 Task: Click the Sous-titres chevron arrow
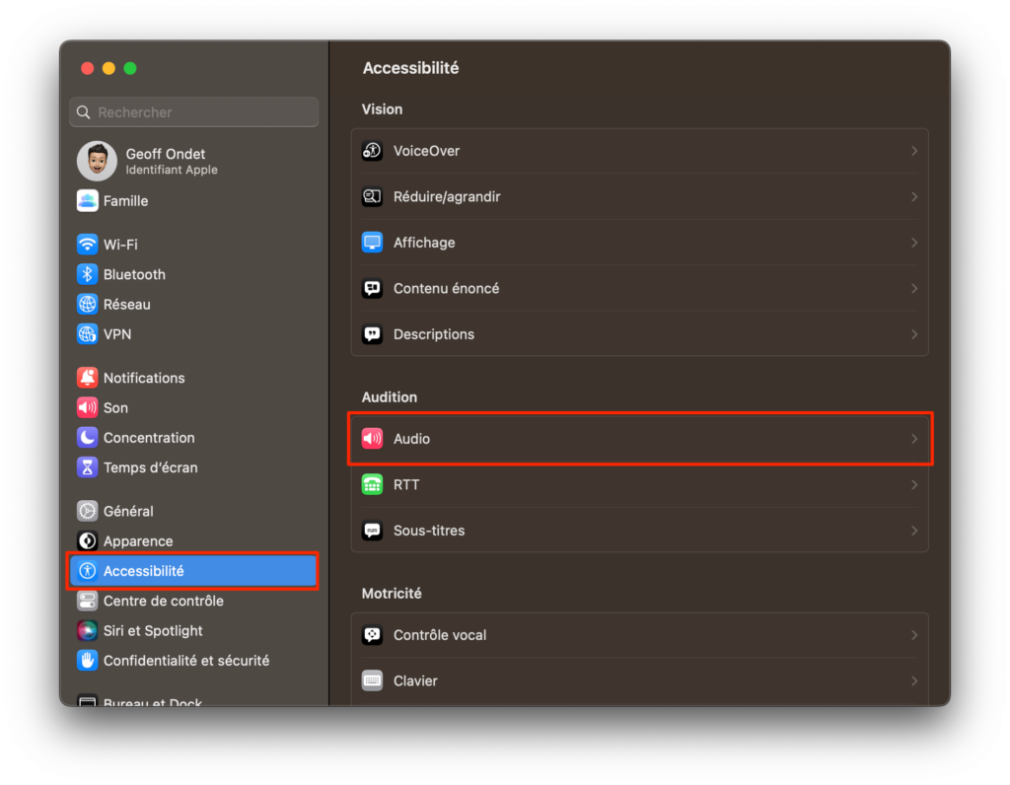[914, 531]
